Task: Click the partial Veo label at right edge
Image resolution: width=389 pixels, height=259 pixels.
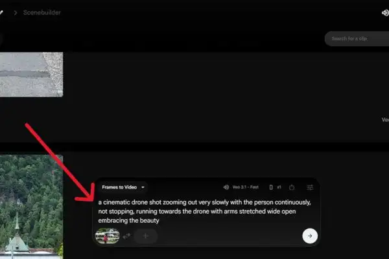Action: coord(385,120)
